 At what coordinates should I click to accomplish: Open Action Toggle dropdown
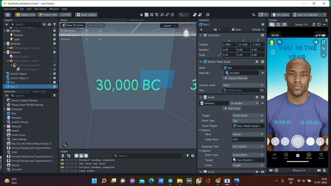tap(248, 165)
